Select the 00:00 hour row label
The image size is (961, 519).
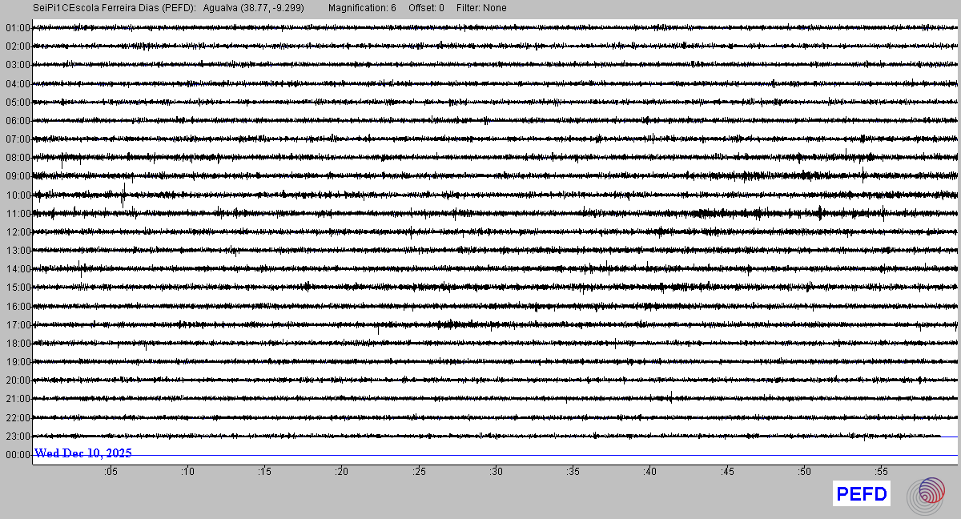(18, 455)
